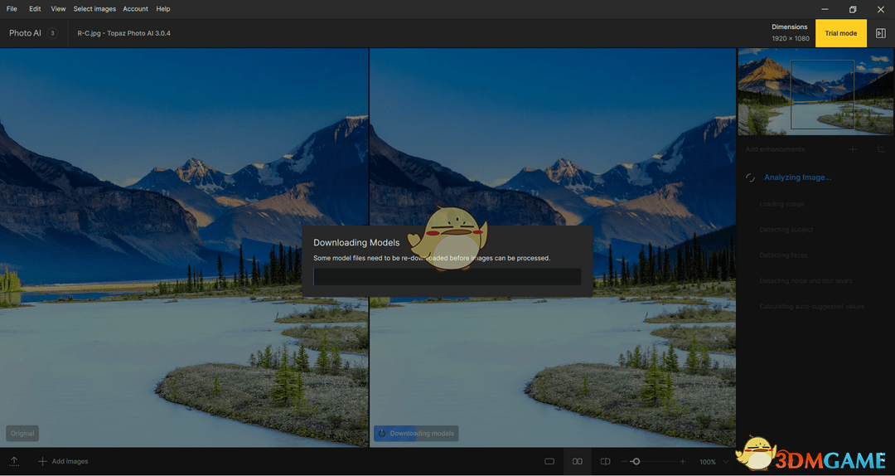
Task: Click the plus icon beside Add images
Action: [x=42, y=461]
